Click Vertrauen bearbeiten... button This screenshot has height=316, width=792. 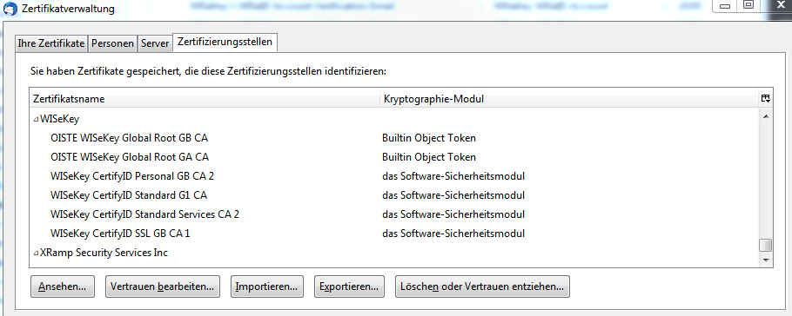point(162,286)
